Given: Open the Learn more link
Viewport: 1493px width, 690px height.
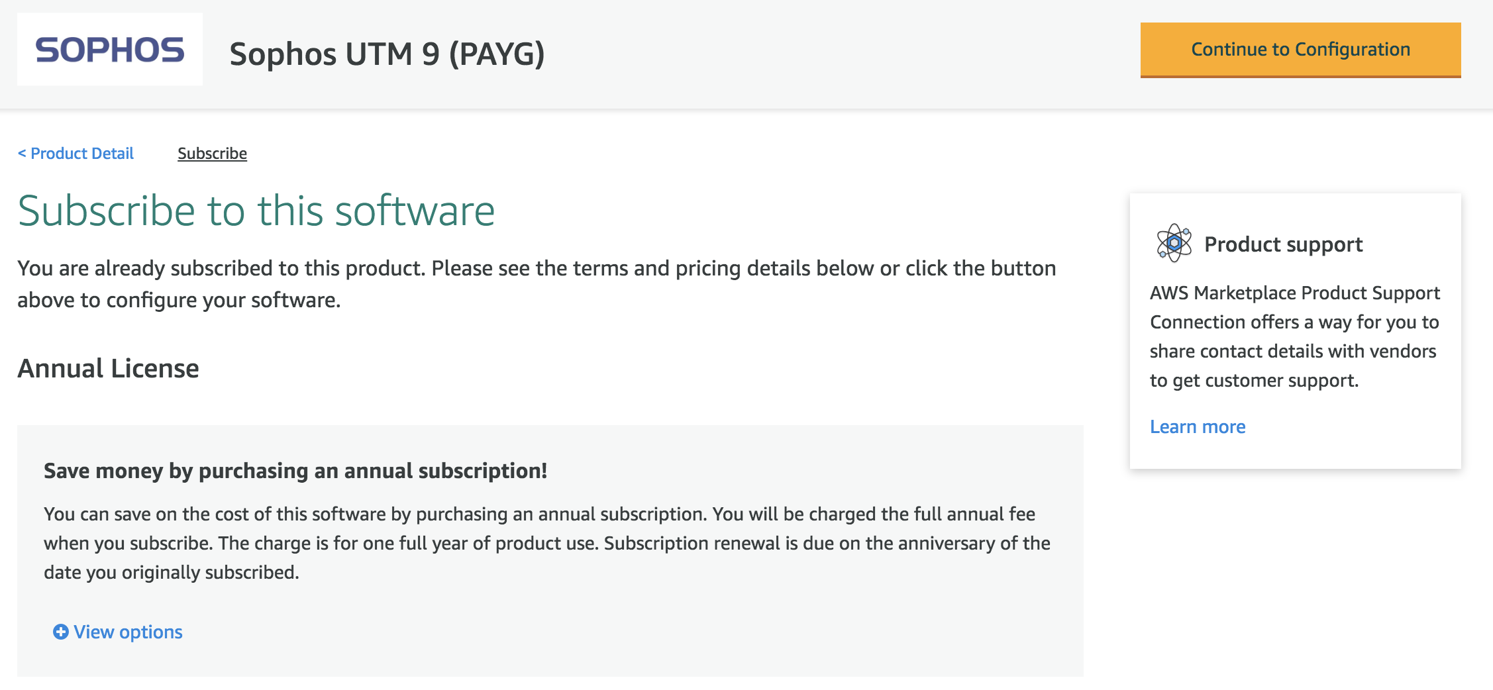Looking at the screenshot, I should (x=1197, y=426).
